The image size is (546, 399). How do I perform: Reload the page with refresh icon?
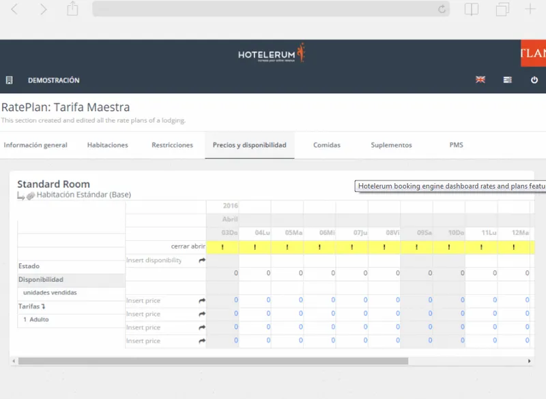pyautogui.click(x=442, y=10)
